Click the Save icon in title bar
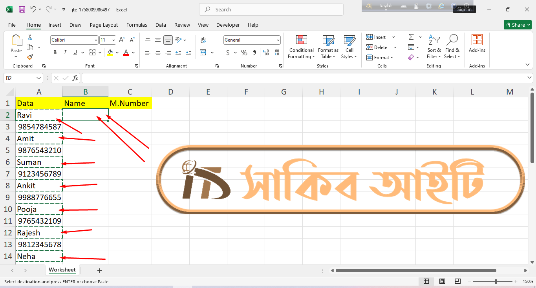This screenshot has height=288, width=536. [x=22, y=9]
